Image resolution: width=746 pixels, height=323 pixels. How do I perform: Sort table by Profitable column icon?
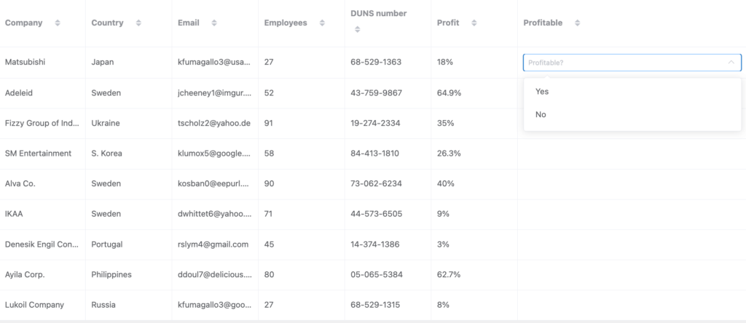coord(577,23)
